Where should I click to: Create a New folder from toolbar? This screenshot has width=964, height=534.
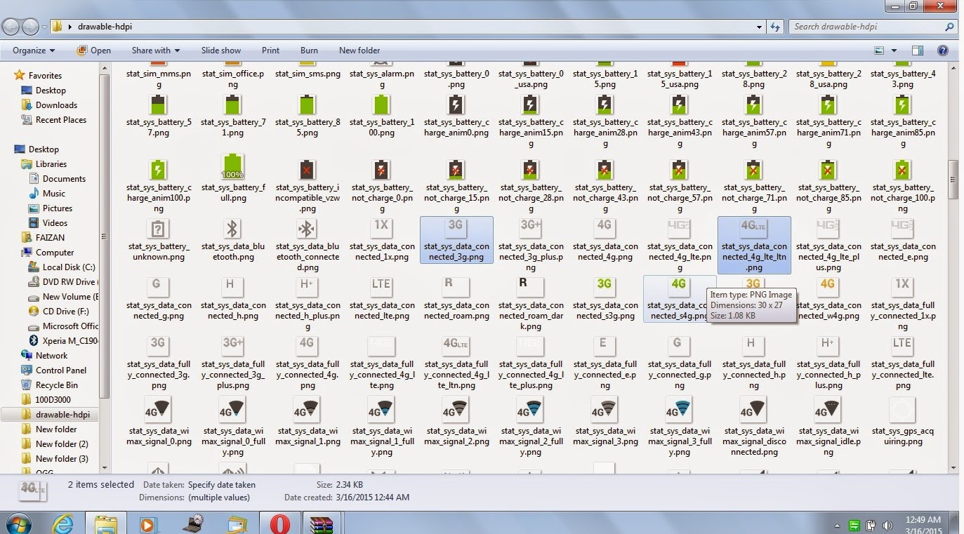pos(359,51)
